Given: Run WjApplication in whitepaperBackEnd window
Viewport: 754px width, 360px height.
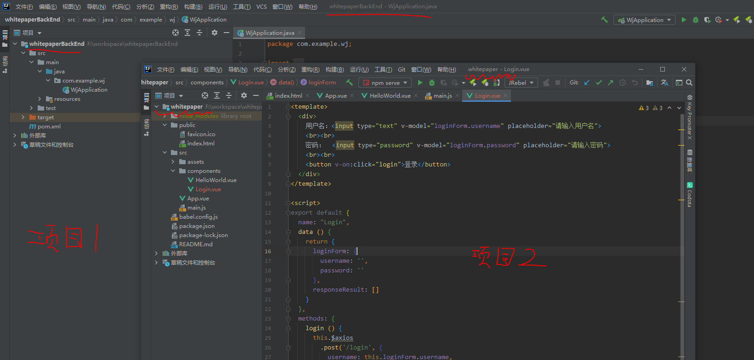Looking at the screenshot, I should click(684, 20).
